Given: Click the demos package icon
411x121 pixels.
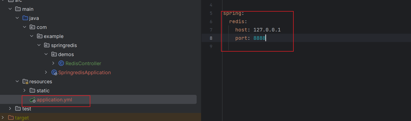Looking at the screenshot, I should (x=54, y=54).
